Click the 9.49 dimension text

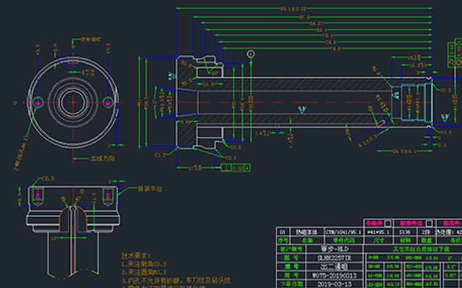point(185,122)
